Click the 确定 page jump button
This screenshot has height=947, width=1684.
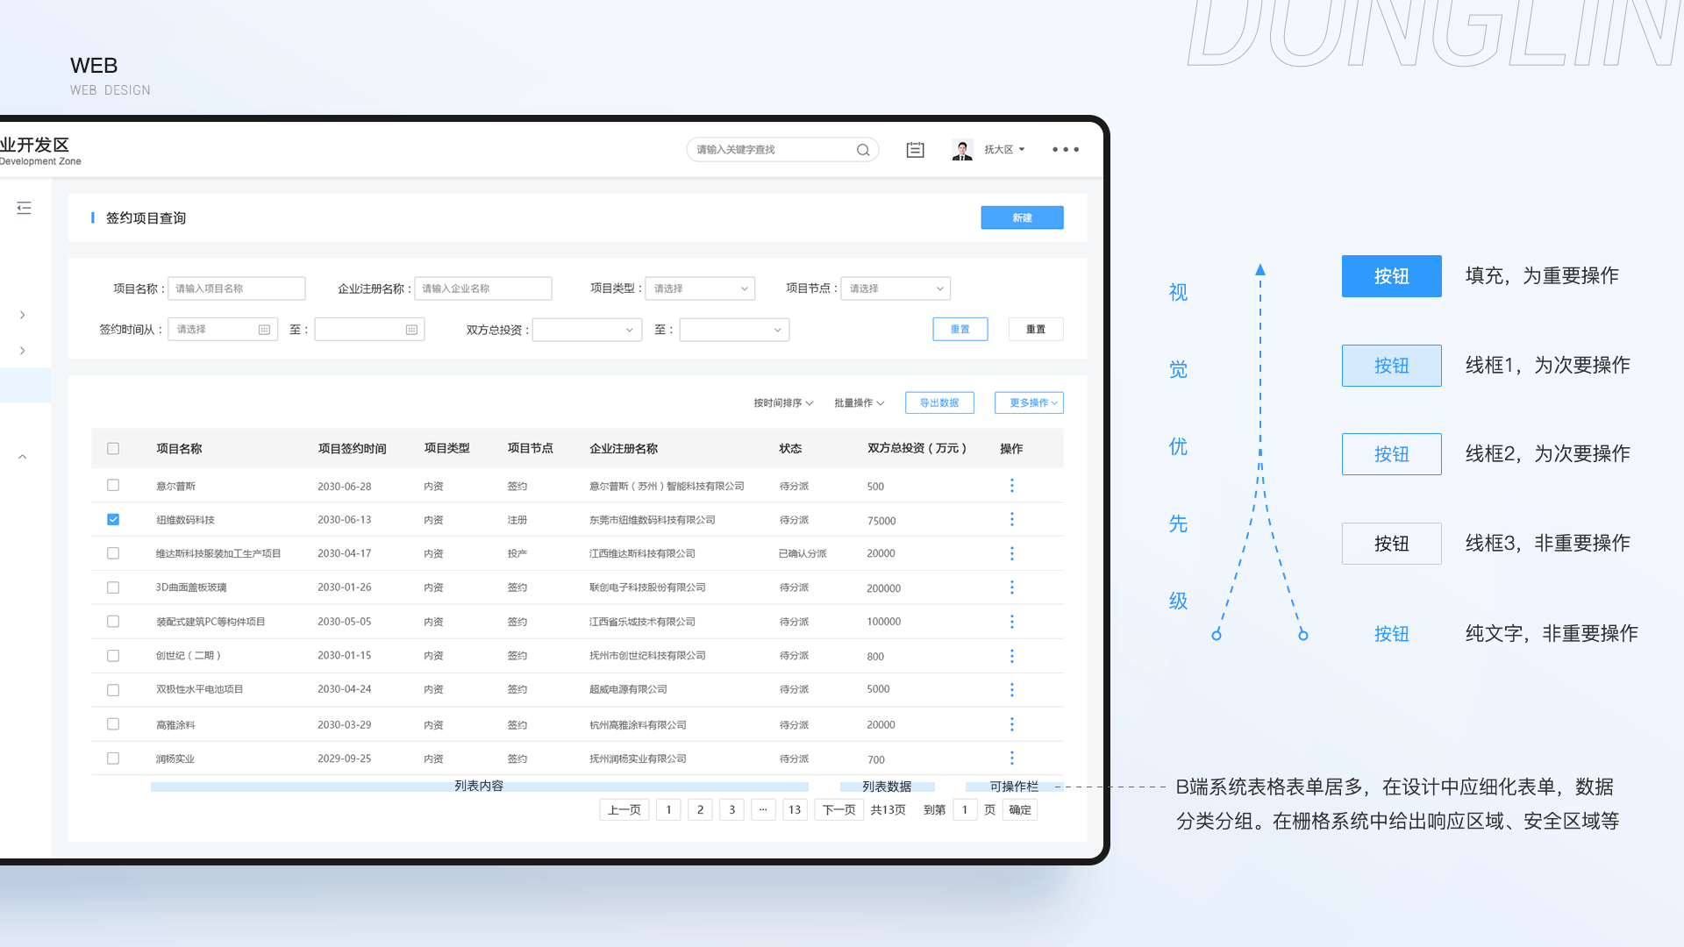(1020, 810)
